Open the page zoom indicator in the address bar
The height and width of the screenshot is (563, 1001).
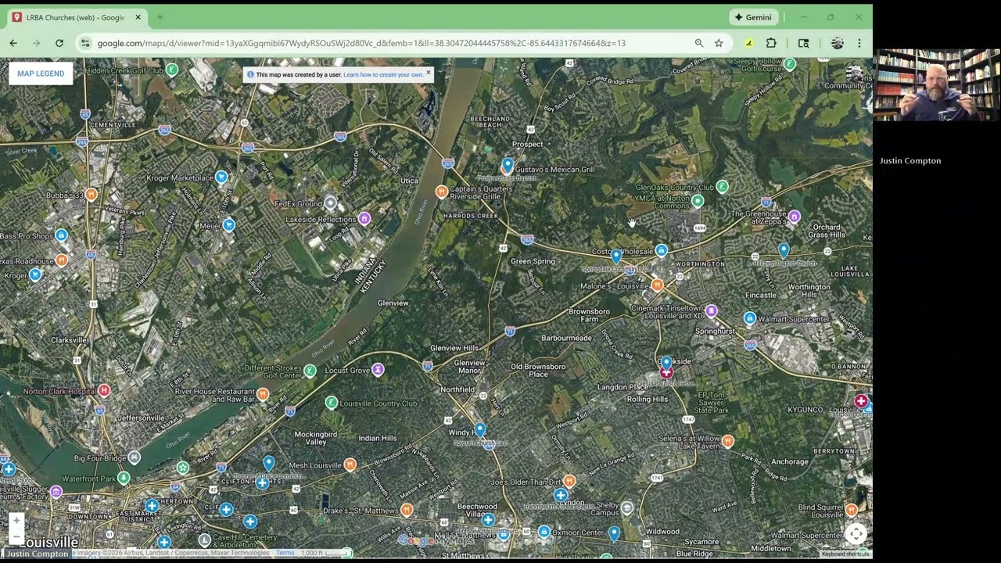click(x=699, y=43)
